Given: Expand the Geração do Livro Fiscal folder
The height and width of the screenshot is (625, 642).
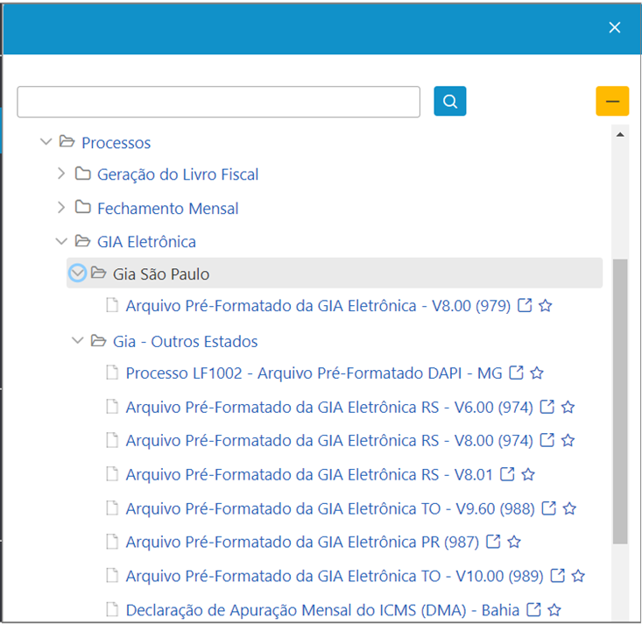Looking at the screenshot, I should 61,174.
